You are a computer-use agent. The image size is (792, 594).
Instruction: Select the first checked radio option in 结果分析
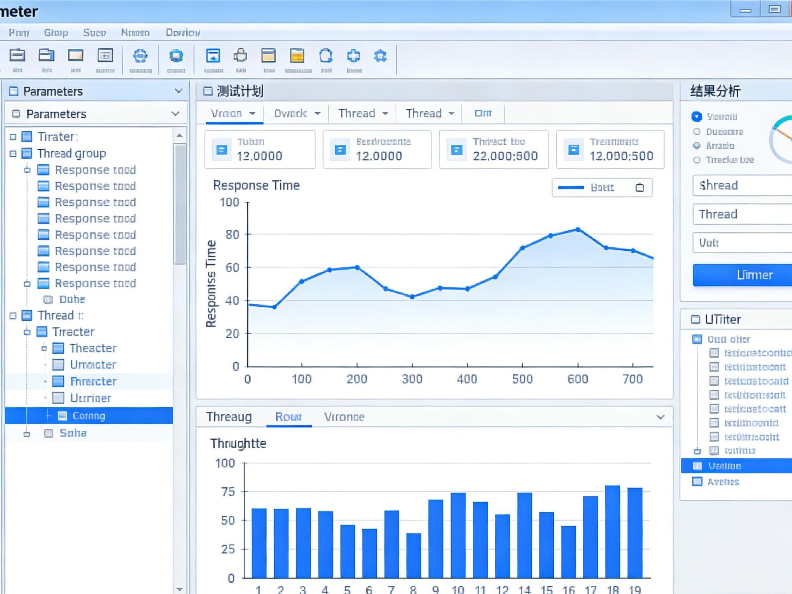point(696,117)
